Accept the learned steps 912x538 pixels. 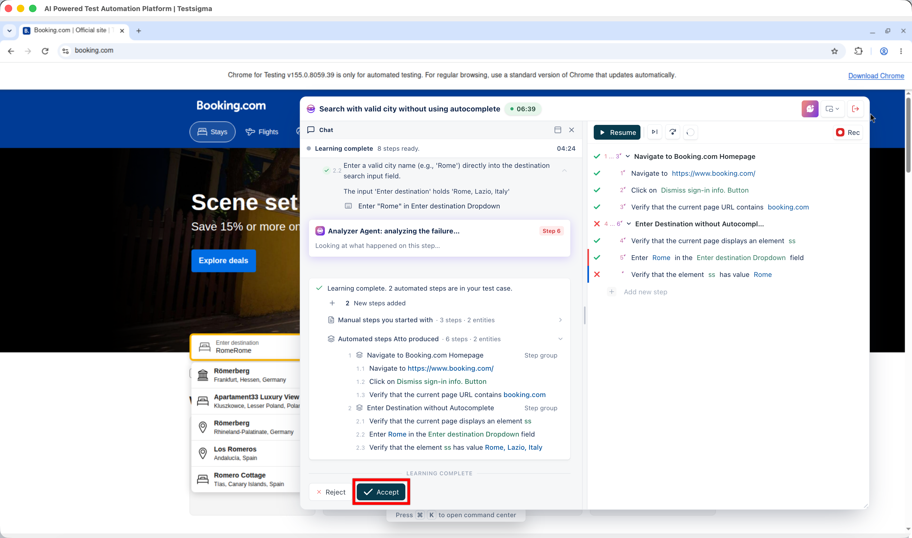[381, 492]
